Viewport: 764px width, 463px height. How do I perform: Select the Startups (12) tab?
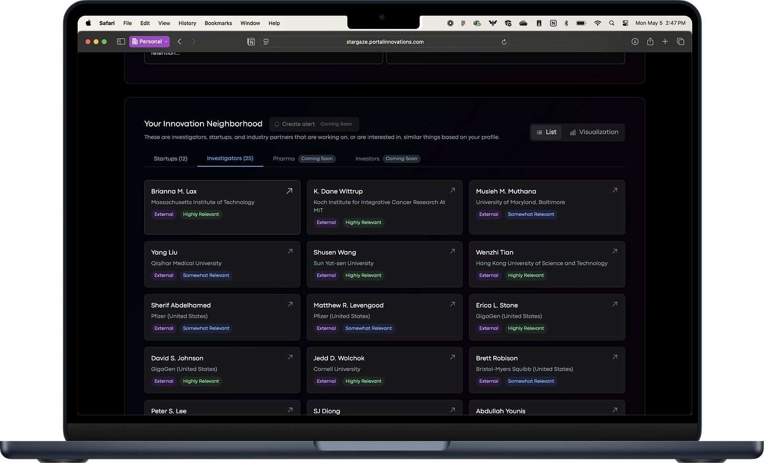pyautogui.click(x=171, y=159)
